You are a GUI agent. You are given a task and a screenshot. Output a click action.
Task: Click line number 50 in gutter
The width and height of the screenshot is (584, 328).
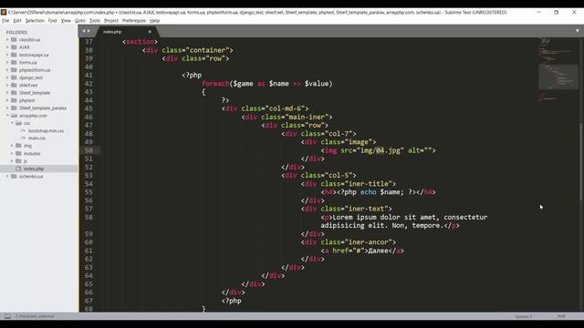[89, 150]
